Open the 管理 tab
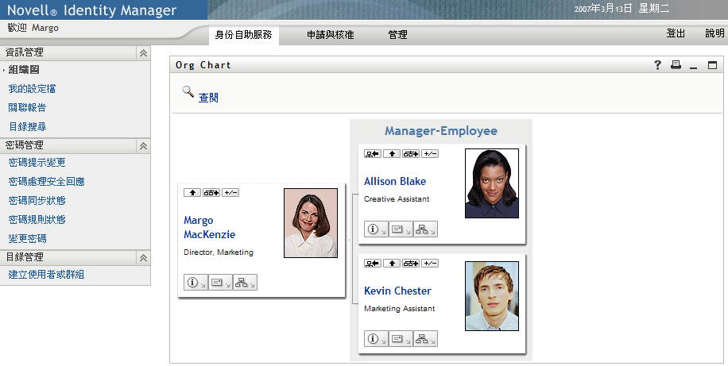 coord(397,35)
